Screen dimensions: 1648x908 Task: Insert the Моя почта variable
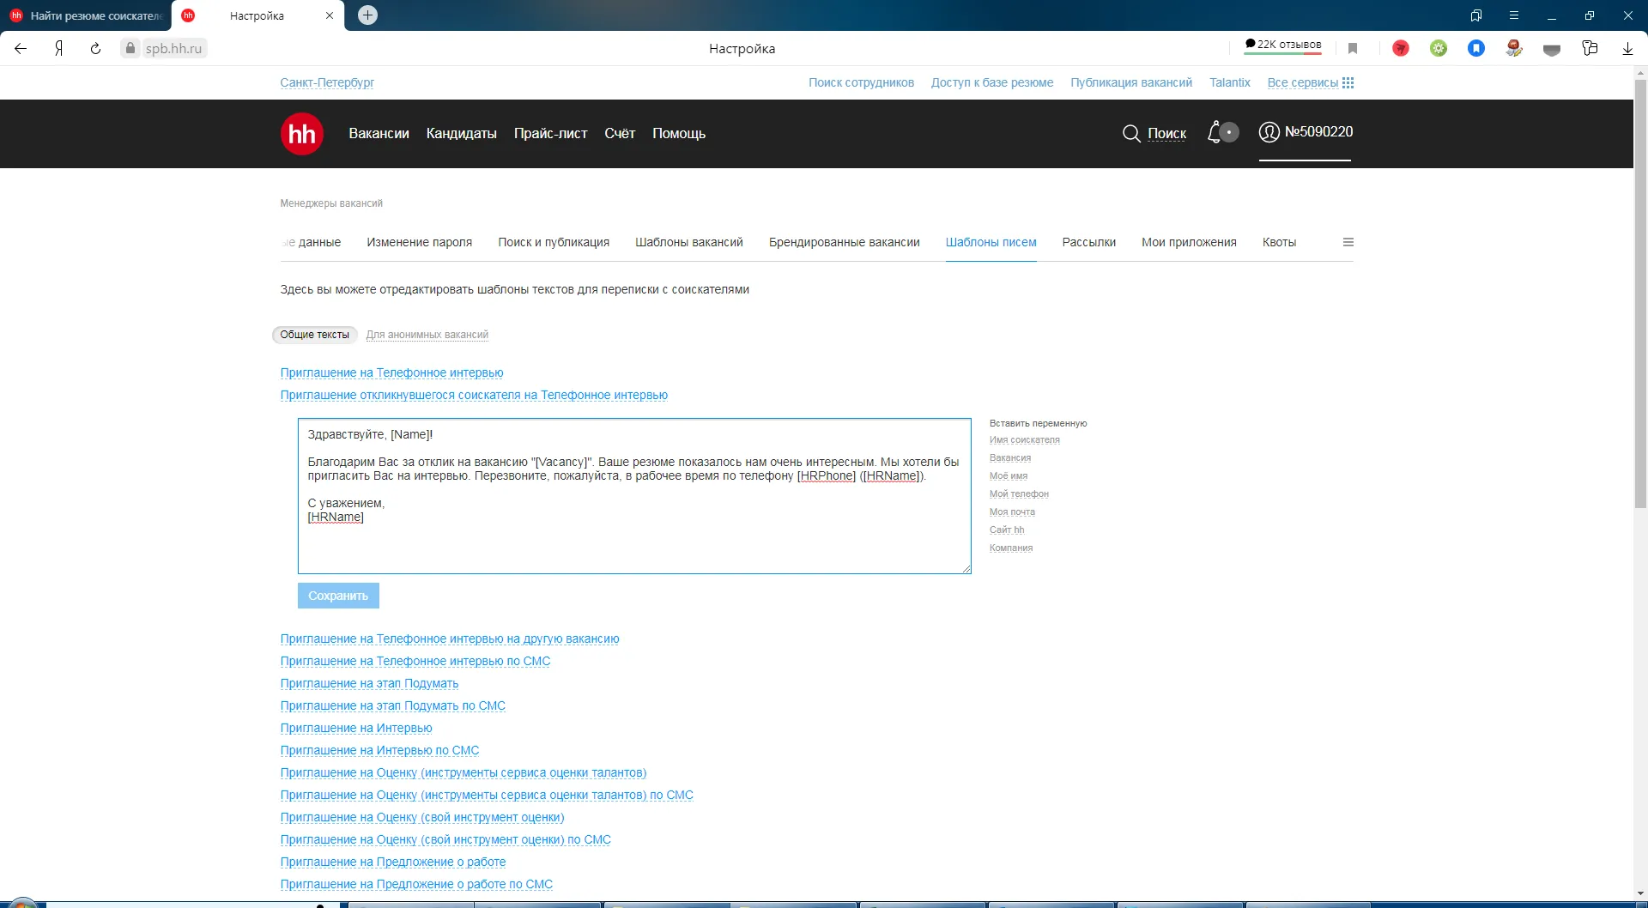[x=1012, y=512]
